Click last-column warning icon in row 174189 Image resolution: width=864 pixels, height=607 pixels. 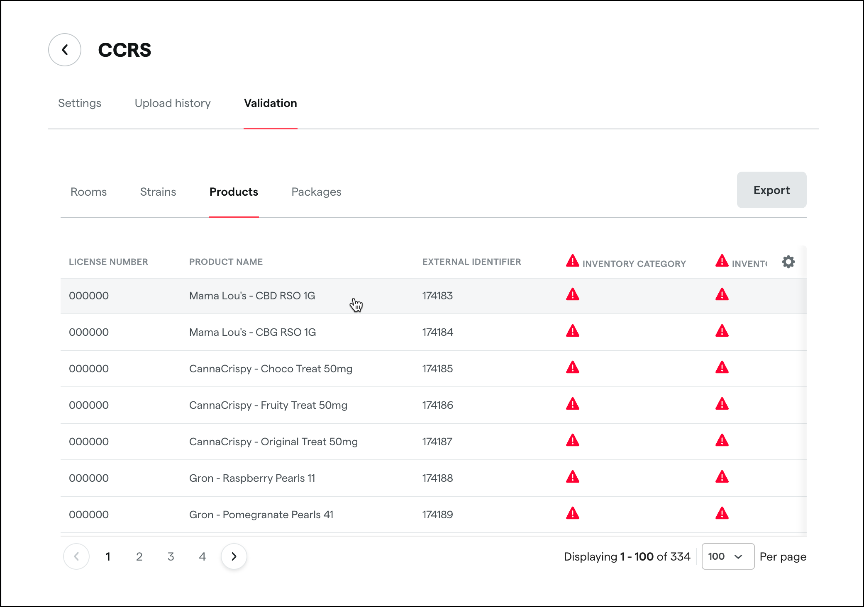point(722,513)
